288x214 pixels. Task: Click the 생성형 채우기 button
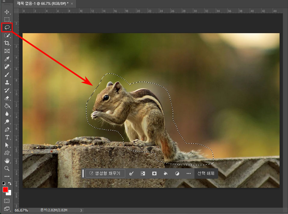[105, 173]
